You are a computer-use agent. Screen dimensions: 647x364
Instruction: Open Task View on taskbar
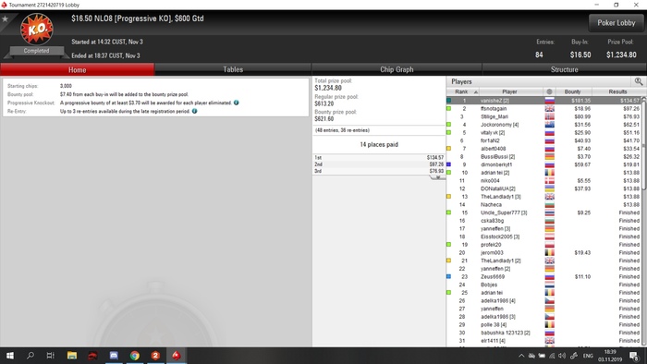(50, 356)
